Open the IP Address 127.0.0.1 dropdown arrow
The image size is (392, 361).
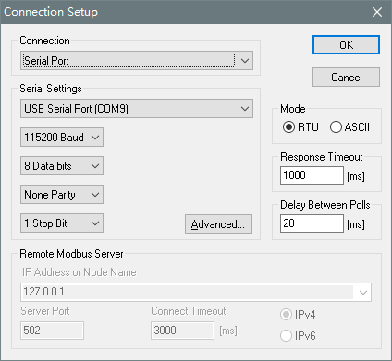[363, 292]
